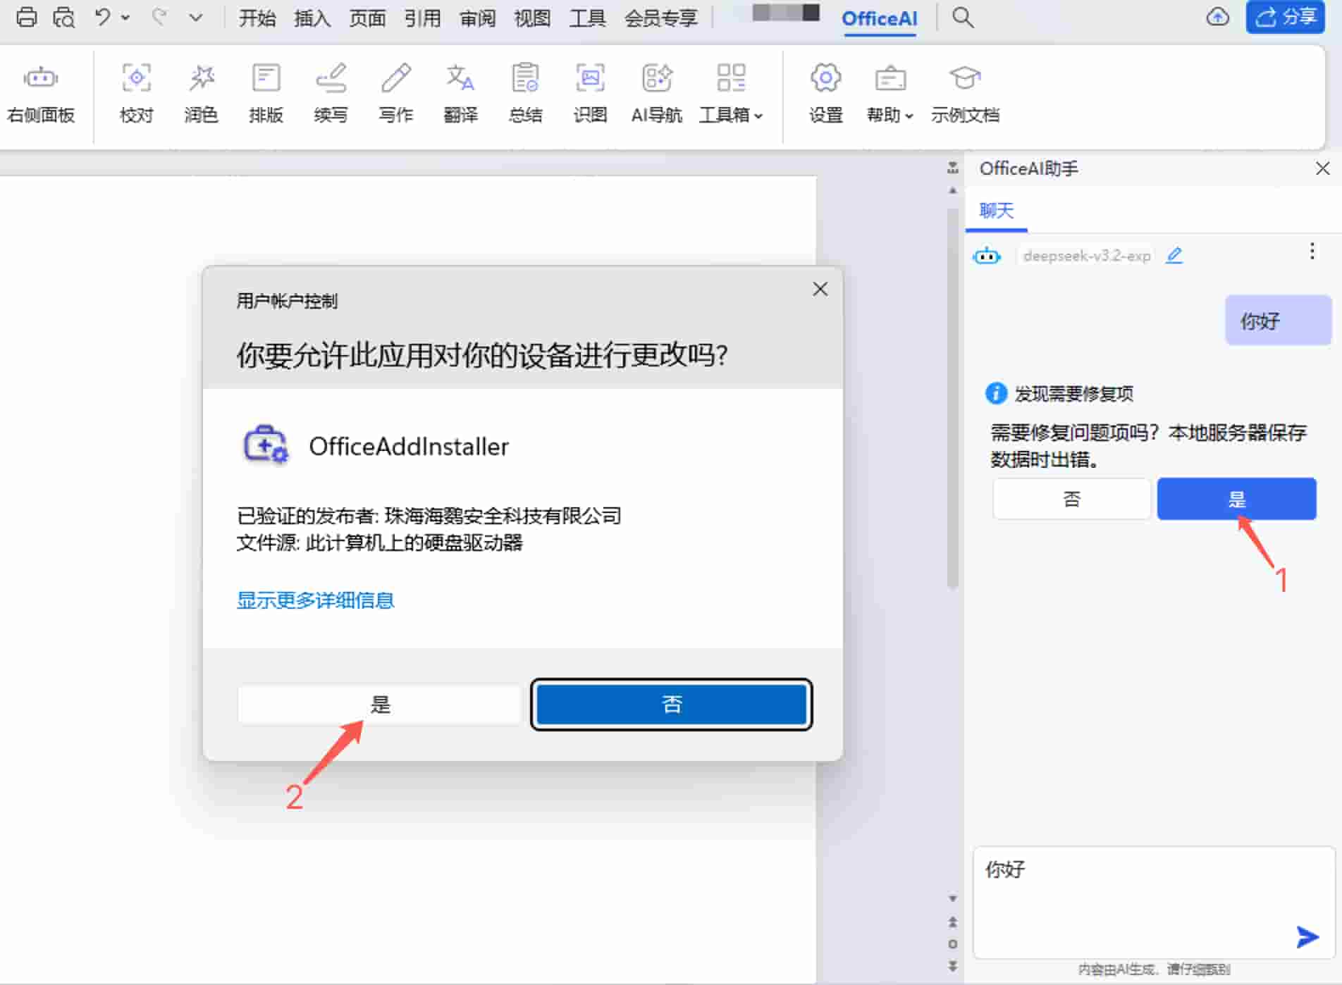Image resolution: width=1342 pixels, height=985 pixels.
Task: Confirm repair by clicking 是 in assistant panel
Action: [x=1236, y=498]
